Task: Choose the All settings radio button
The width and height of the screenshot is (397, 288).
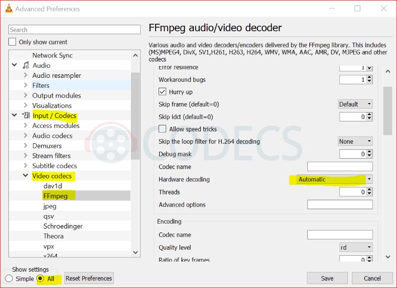Action: [x=41, y=279]
